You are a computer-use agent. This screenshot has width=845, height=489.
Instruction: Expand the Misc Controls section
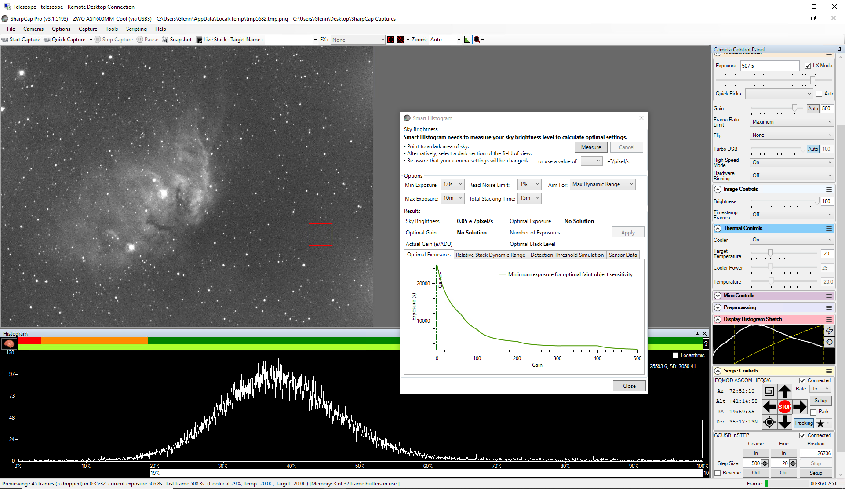click(x=718, y=296)
